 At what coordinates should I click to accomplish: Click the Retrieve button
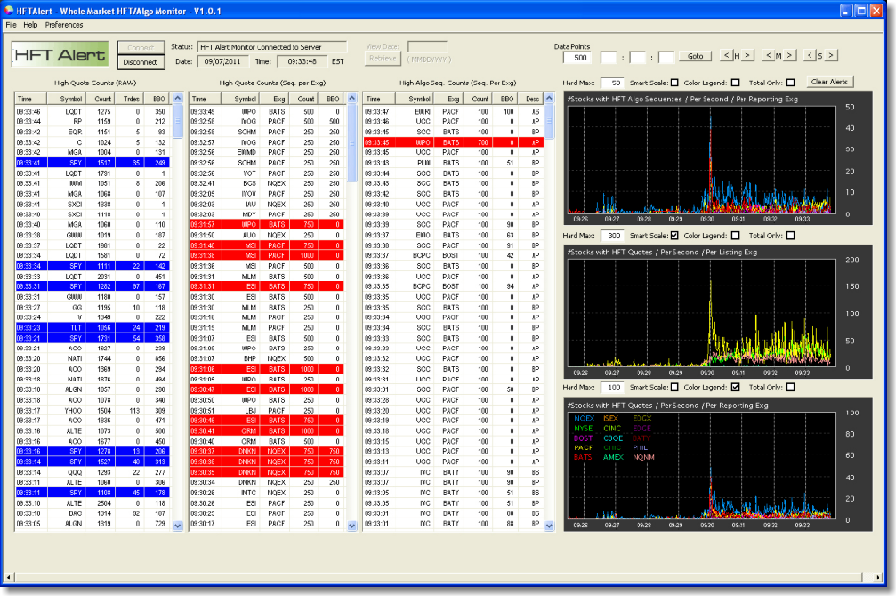(x=382, y=58)
